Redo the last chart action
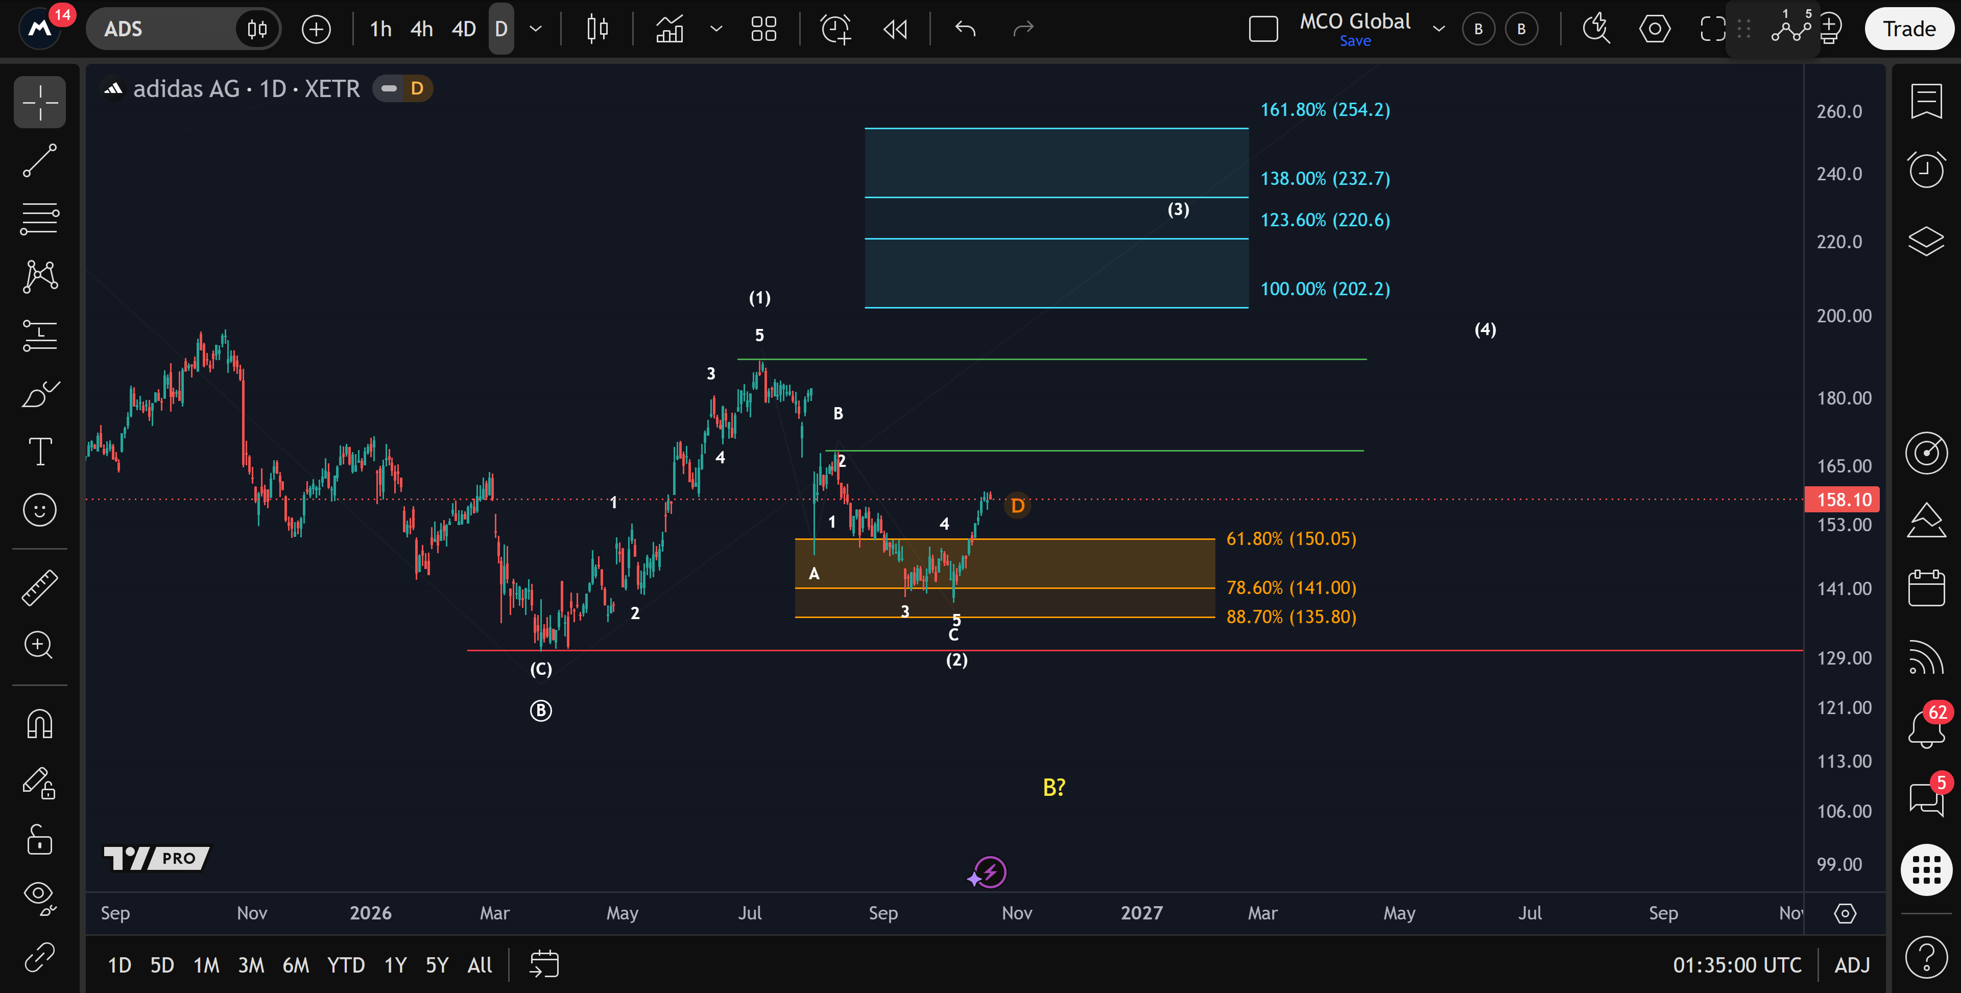The image size is (1961, 993). (x=1024, y=29)
